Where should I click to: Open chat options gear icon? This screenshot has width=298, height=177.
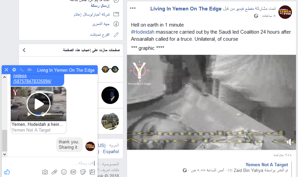coord(14,70)
